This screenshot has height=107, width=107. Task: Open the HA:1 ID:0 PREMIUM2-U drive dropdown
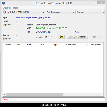[x=25, y=12]
